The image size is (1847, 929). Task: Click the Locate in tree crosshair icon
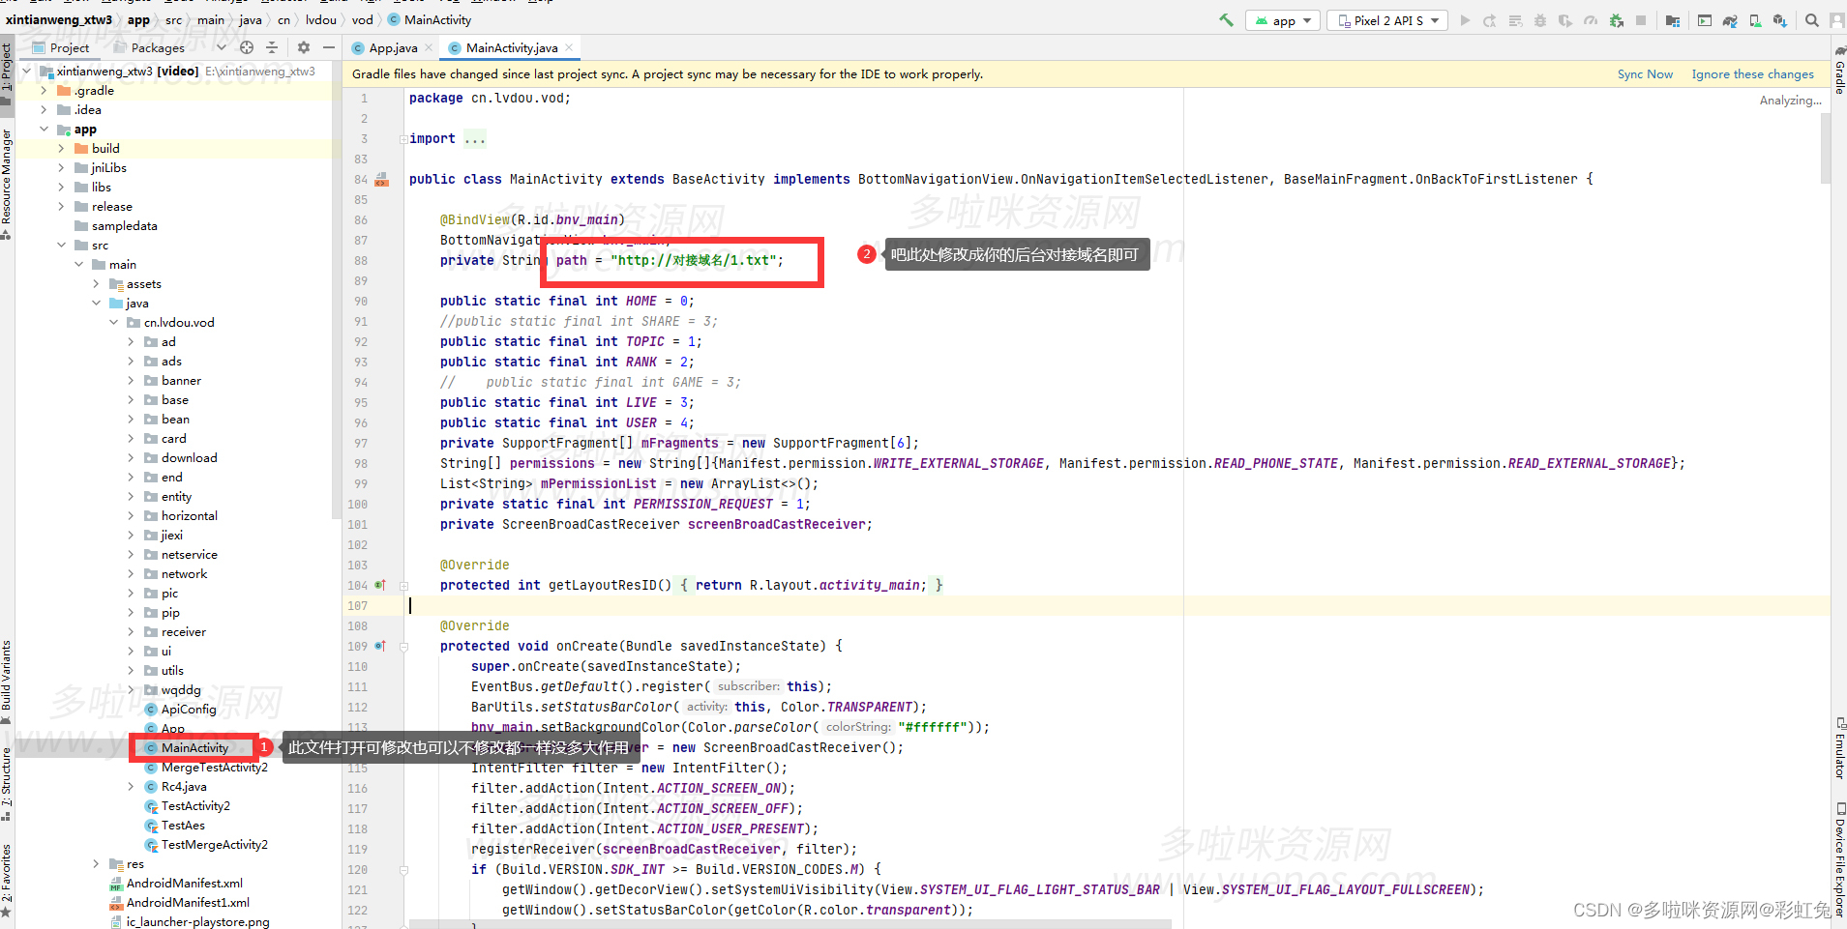click(247, 47)
